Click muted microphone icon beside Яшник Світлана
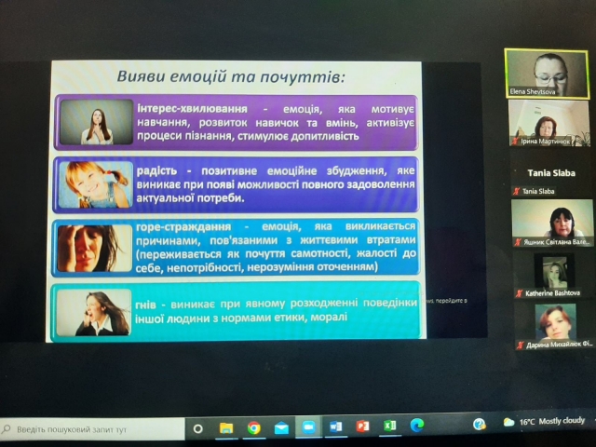Image resolution: width=596 pixels, height=447 pixels. tap(518, 242)
